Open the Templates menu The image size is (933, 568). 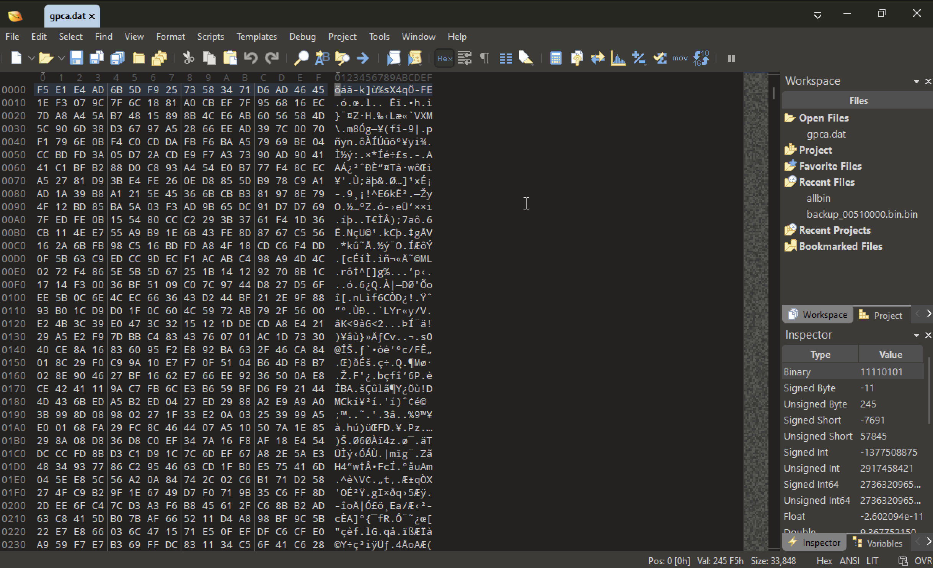coord(257,37)
